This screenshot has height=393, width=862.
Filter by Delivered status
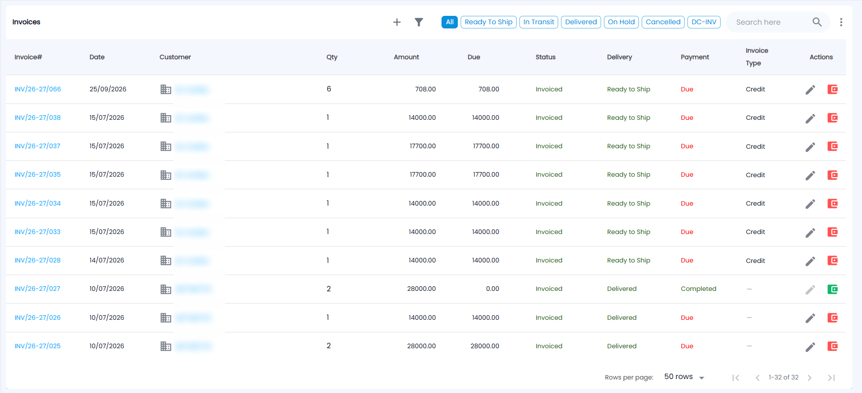coord(581,22)
